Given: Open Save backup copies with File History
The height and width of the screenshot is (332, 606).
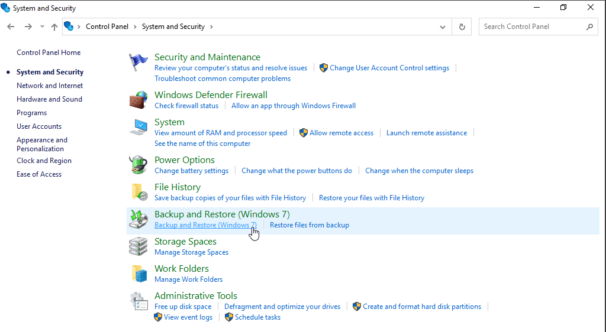Looking at the screenshot, I should pyautogui.click(x=230, y=198).
